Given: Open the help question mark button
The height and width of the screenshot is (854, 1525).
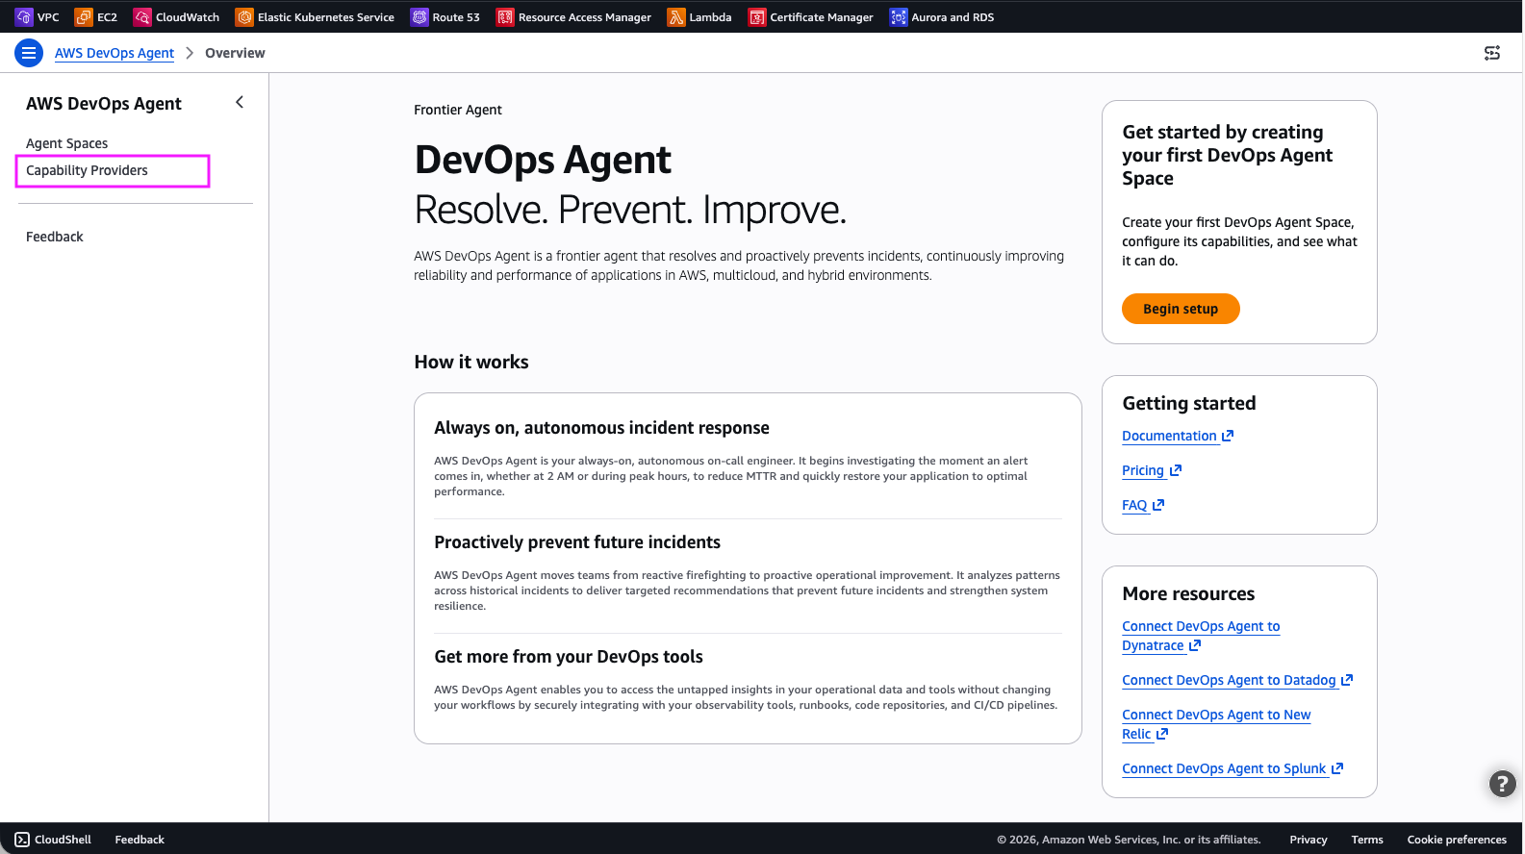Looking at the screenshot, I should click(x=1502, y=784).
